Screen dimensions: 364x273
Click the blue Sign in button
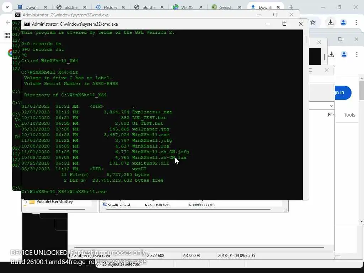coord(343,93)
